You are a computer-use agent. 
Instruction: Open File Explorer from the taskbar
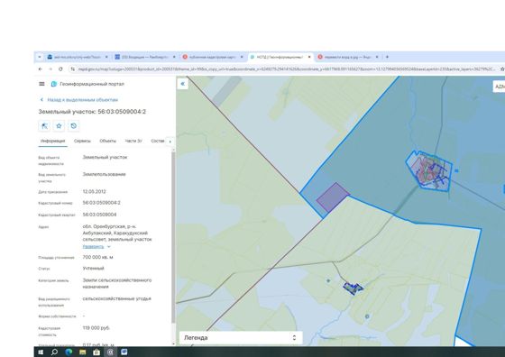pos(82,352)
